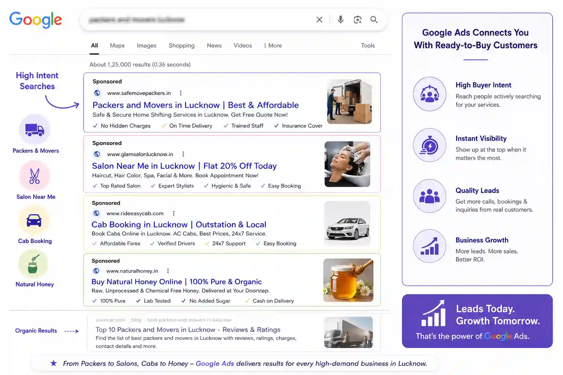Open the organic result truck thumbnail
This screenshot has width=563, height=375.
pos(349,332)
